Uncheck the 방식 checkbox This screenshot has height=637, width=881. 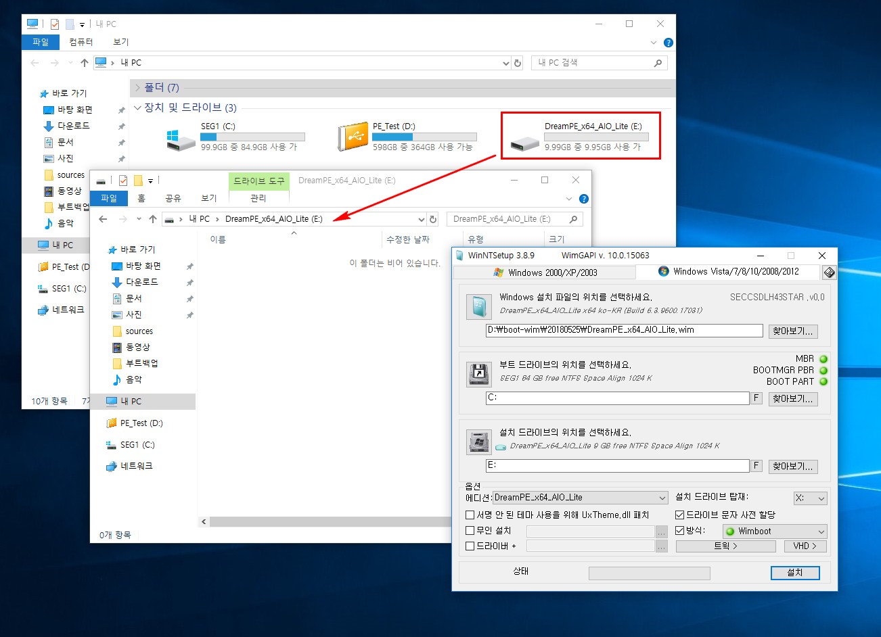coord(680,531)
